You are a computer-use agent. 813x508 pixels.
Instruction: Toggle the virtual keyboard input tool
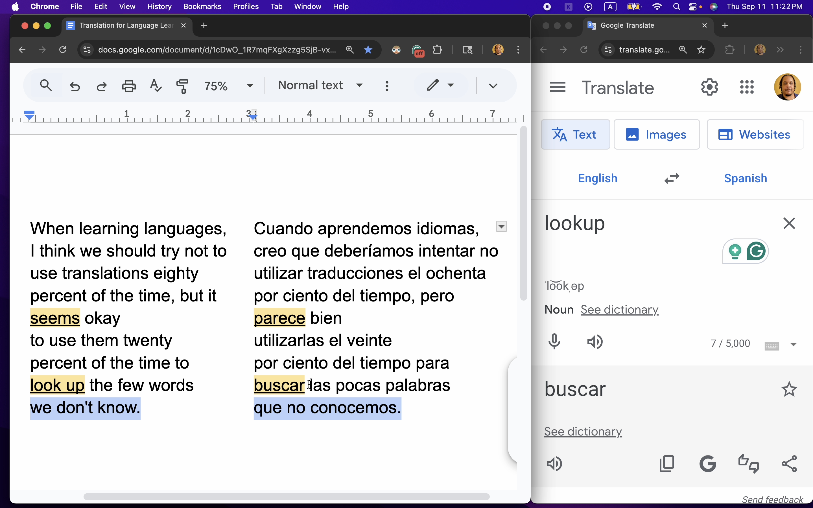click(772, 346)
